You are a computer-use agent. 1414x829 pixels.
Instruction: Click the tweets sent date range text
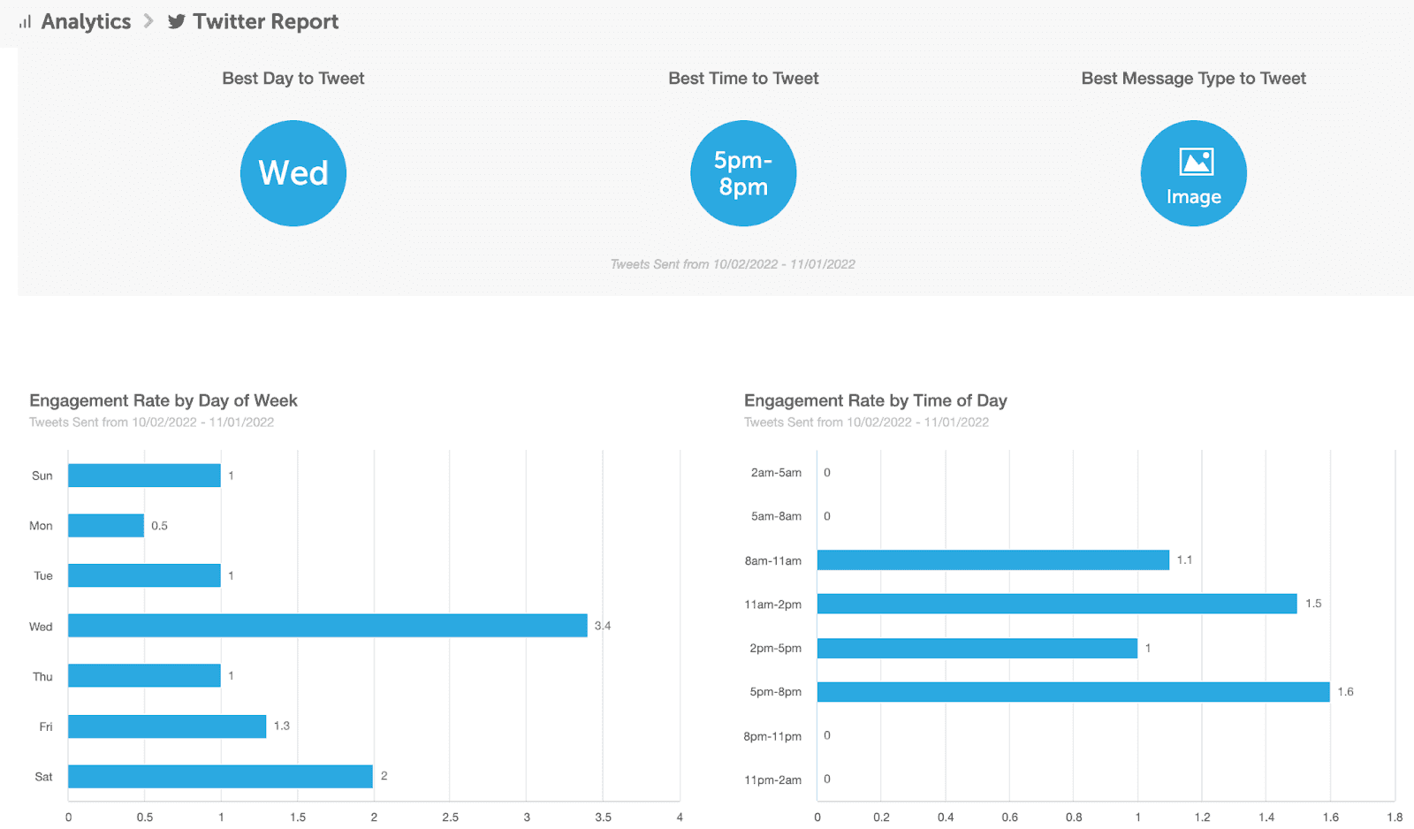pos(732,263)
